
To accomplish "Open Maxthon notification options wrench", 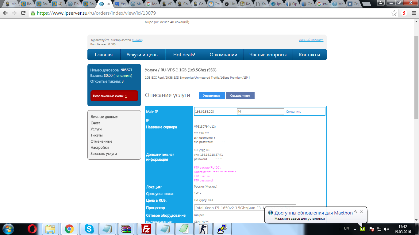I will pyautogui.click(x=356, y=212).
